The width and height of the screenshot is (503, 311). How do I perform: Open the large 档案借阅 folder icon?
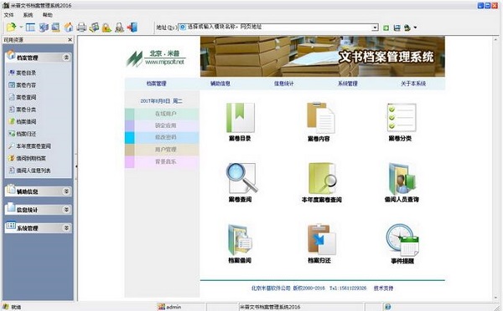click(x=240, y=239)
